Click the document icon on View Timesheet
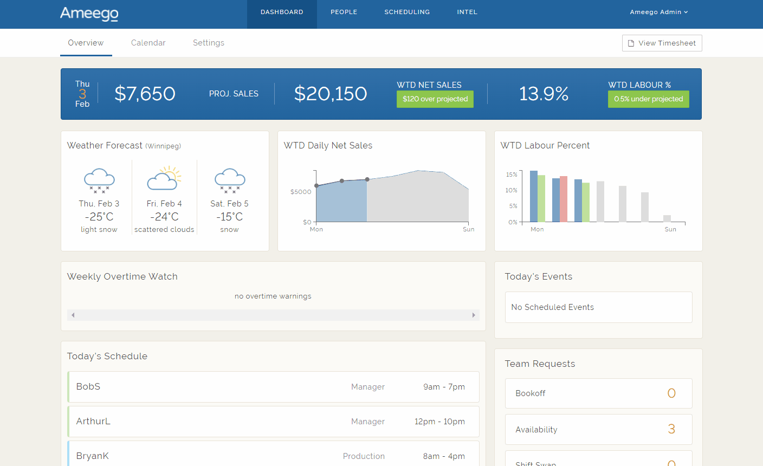The height and width of the screenshot is (466, 763). (630, 42)
